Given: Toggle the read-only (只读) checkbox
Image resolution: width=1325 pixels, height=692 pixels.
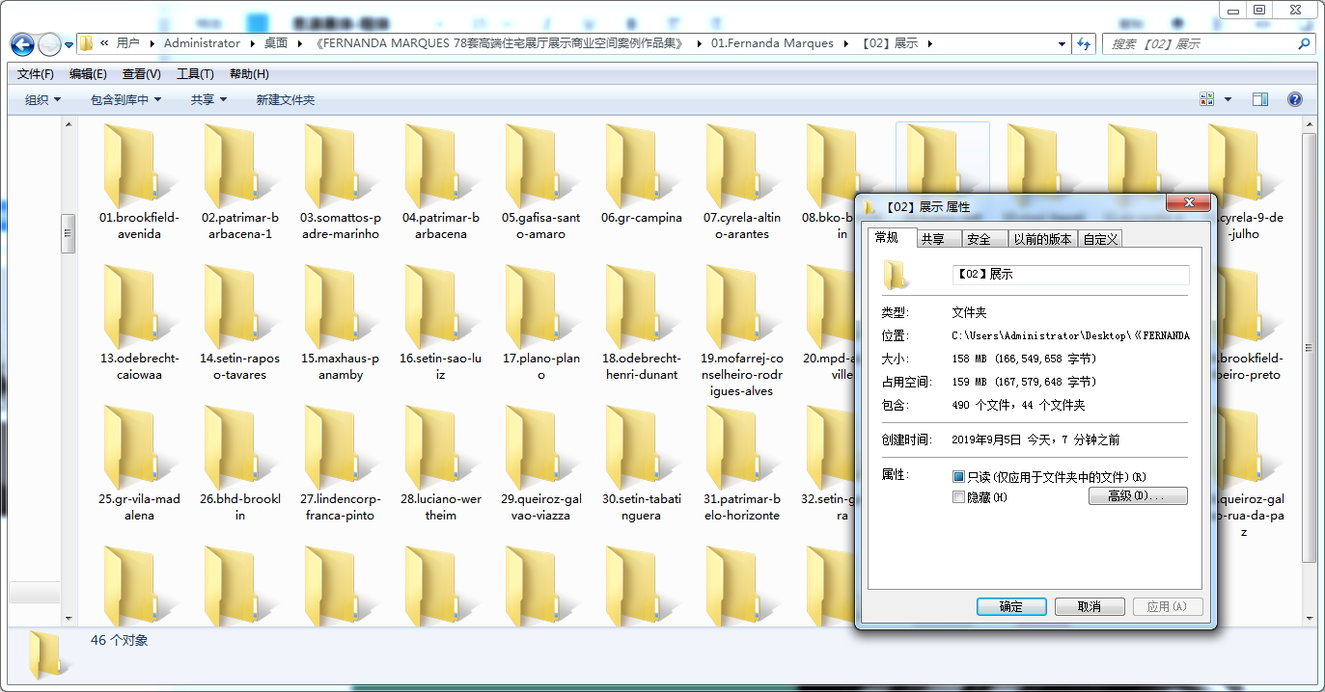Looking at the screenshot, I should [x=958, y=477].
